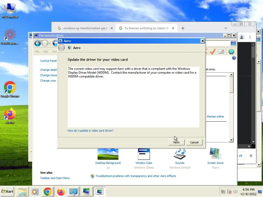
Task: Open recent pages dropdown next to Personalization nav arrows
Action: tap(50, 43)
